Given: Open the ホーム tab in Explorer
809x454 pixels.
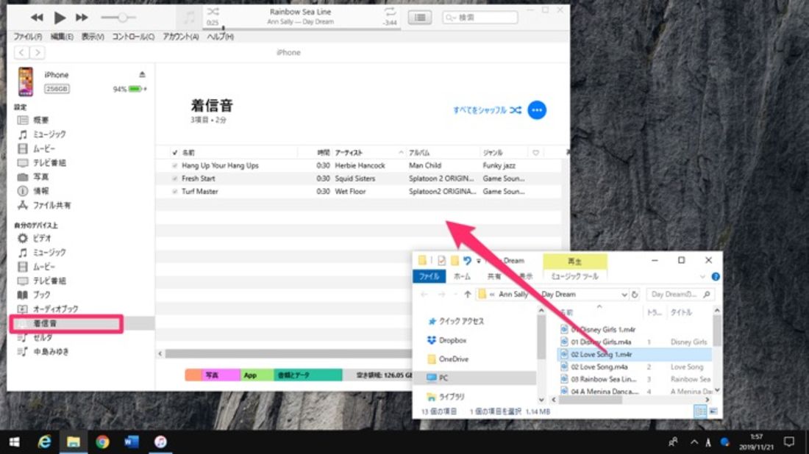Looking at the screenshot, I should (462, 277).
